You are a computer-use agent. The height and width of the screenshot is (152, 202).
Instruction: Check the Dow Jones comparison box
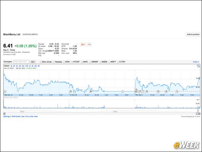click(41, 62)
